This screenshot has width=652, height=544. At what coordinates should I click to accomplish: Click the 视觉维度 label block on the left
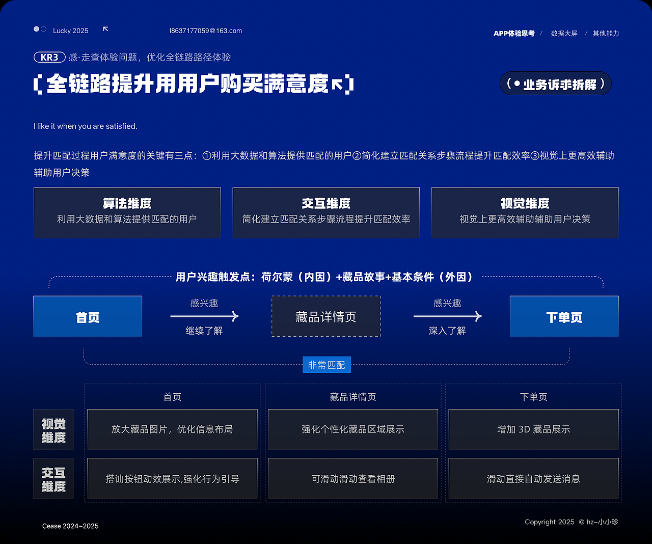53,429
